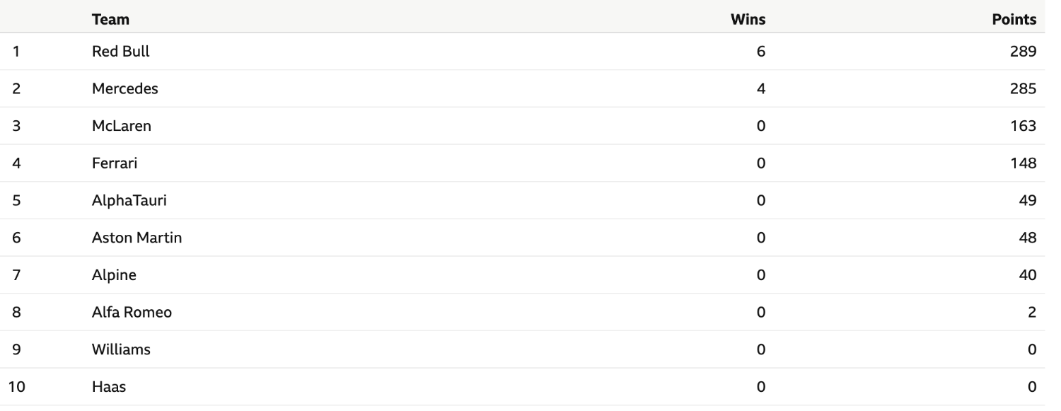Click McLaren's 163 points value
This screenshot has width=1061, height=411.
(1024, 126)
